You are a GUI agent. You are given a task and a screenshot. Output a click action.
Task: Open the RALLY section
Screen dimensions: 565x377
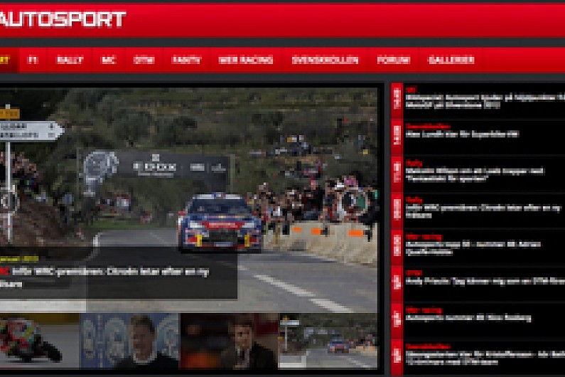[x=70, y=60]
